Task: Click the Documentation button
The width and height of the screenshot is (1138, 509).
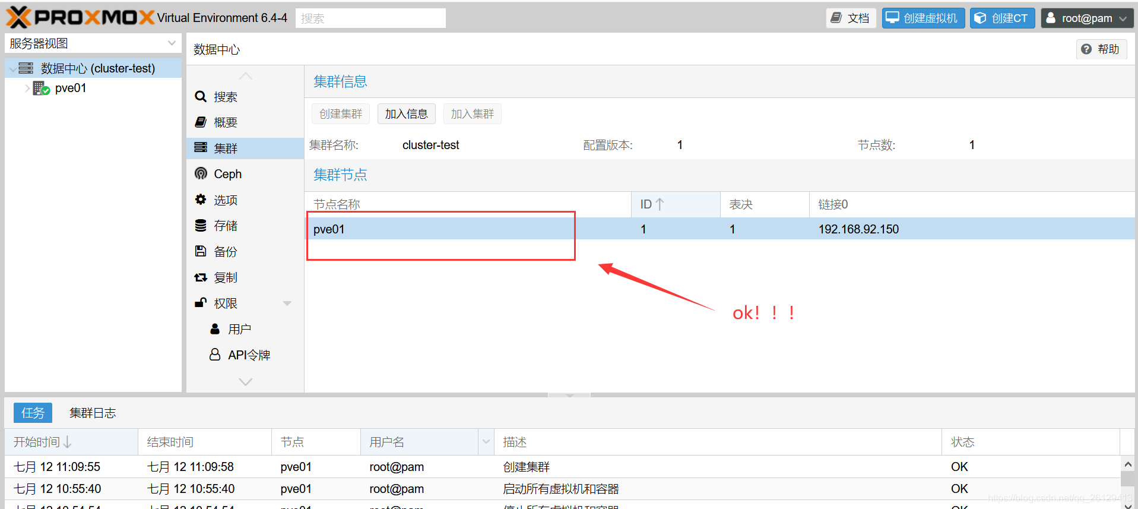Action: (x=851, y=18)
